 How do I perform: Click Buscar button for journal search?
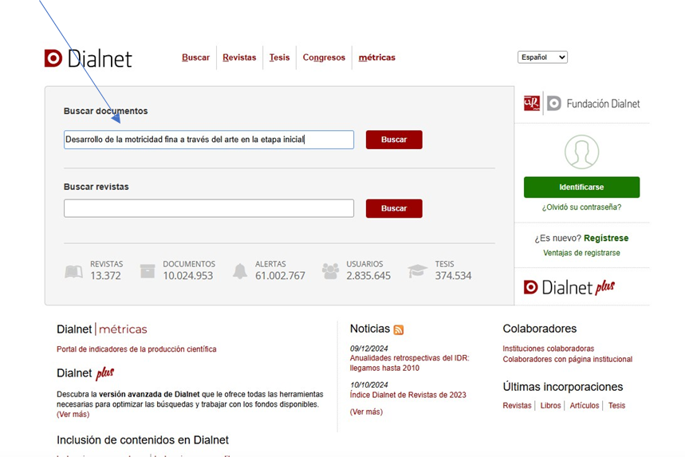point(394,208)
